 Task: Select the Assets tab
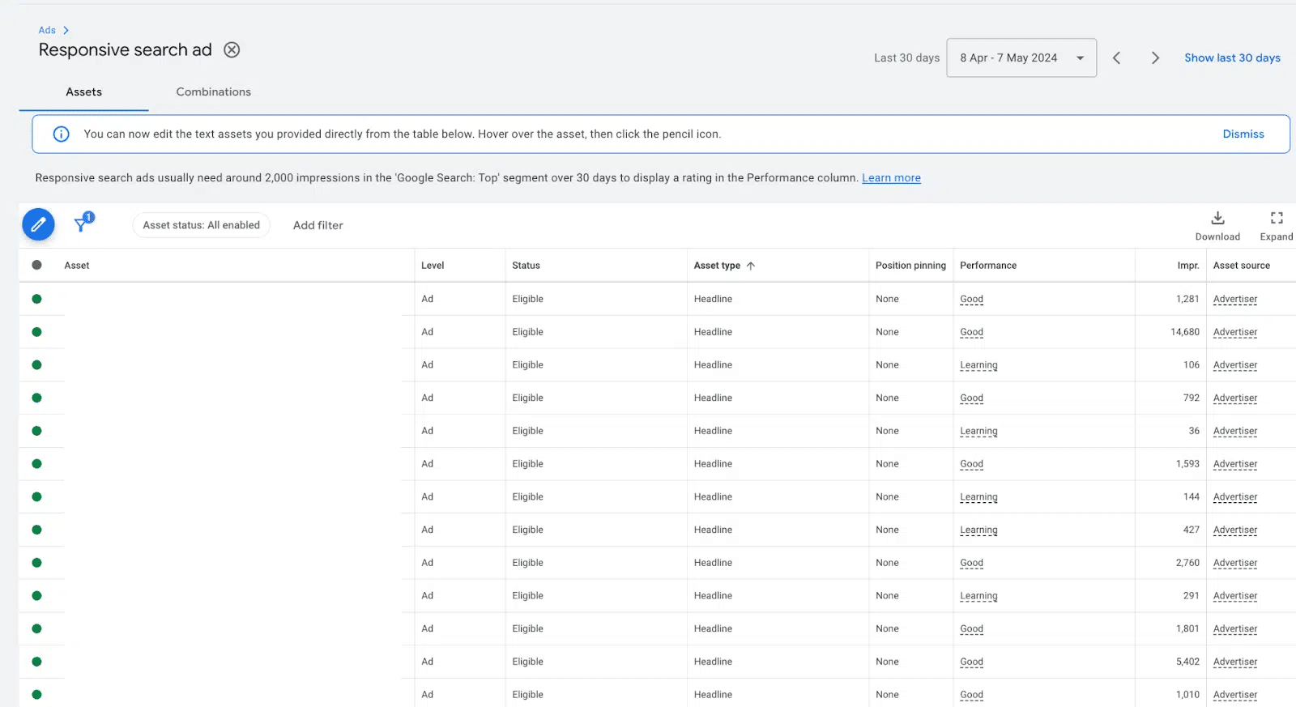click(83, 92)
